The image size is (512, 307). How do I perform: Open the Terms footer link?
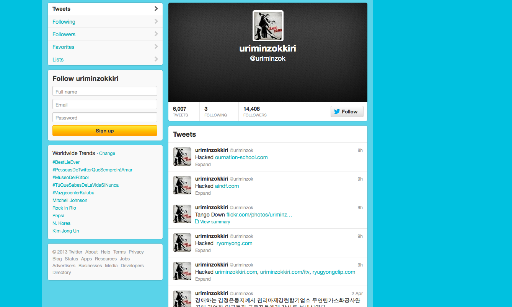(119, 252)
